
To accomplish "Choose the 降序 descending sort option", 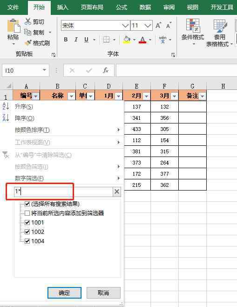I will [x=25, y=118].
